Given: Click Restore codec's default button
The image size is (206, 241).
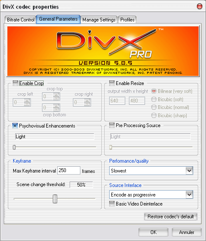Looking at the screenshot, I should 171,217.
